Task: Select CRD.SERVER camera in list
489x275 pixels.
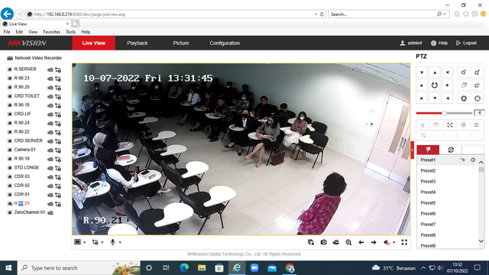Action: 28,141
